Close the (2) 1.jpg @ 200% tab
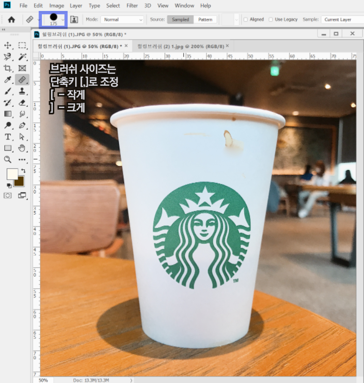Image resolution: width=364 pixels, height=383 pixels. coord(227,46)
